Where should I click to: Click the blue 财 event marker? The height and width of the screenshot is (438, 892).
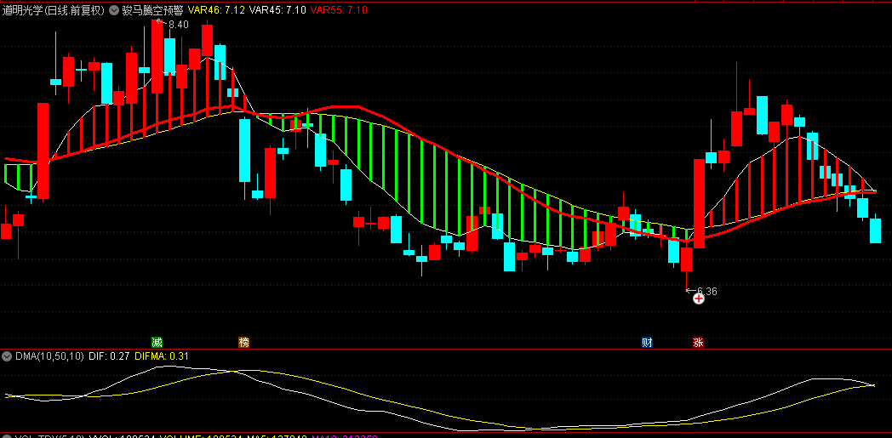pos(647,343)
